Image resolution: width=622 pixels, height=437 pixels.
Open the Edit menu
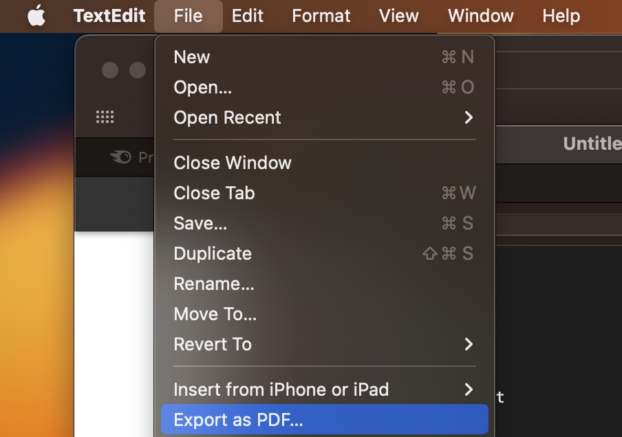point(247,16)
